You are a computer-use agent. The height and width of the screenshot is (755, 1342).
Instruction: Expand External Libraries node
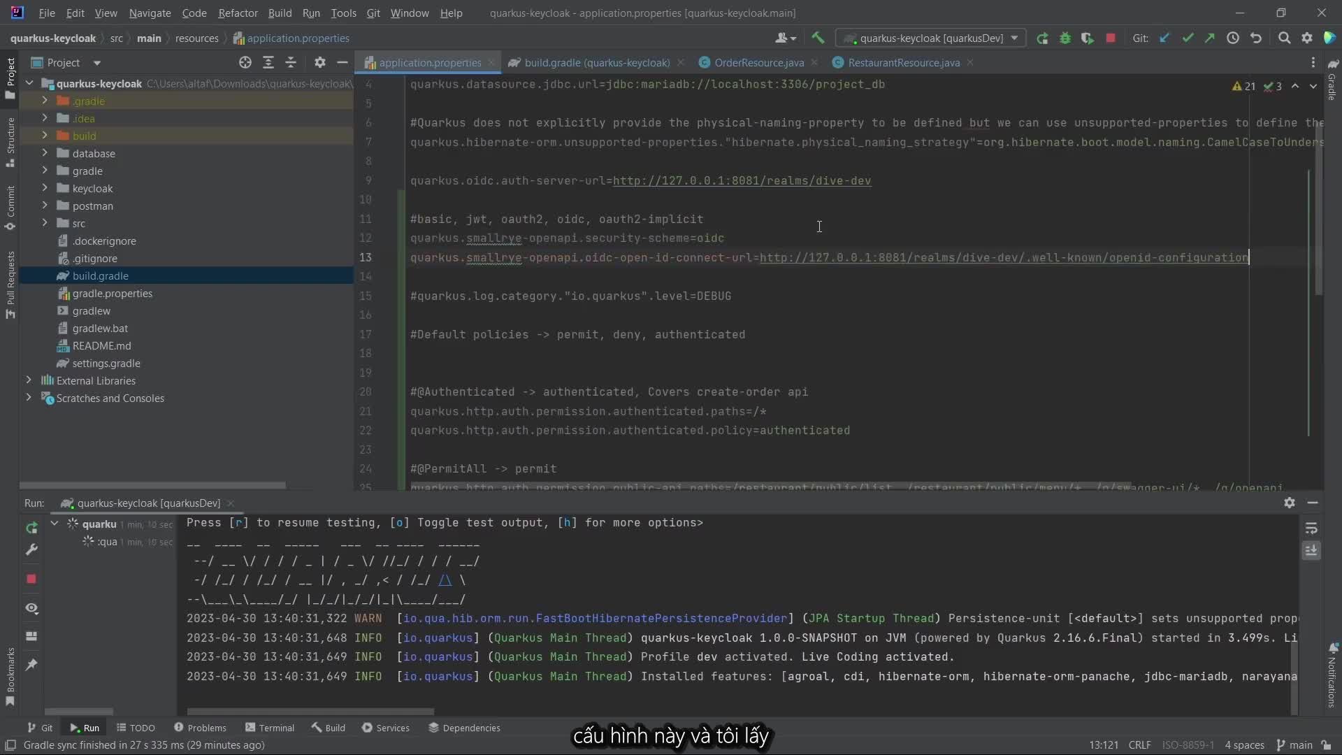coord(29,380)
